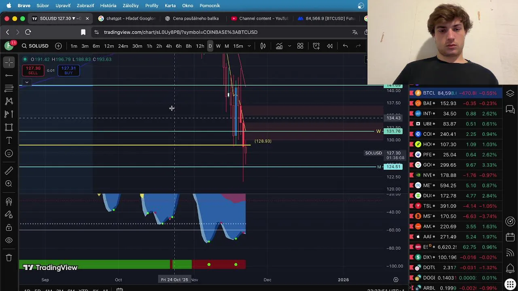The width and height of the screenshot is (518, 291).
Task: Bookmark this page in address bar
Action: coord(83,32)
